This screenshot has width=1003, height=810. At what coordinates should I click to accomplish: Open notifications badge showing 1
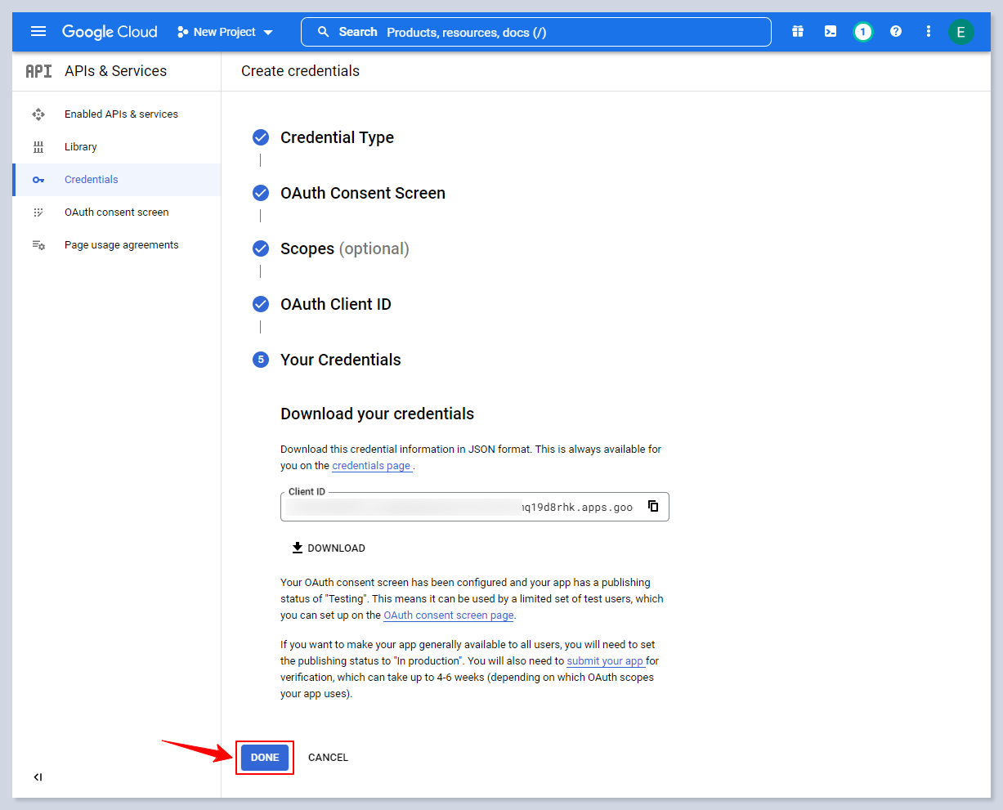[x=863, y=32]
